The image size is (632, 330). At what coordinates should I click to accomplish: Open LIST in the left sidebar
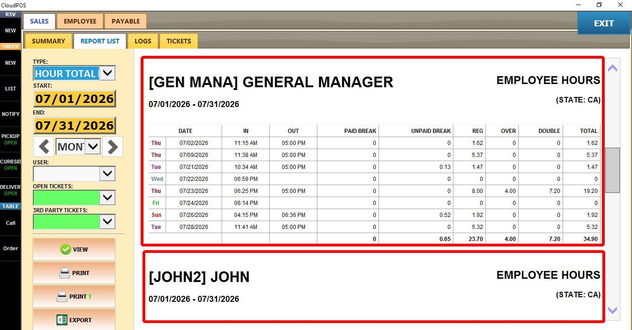point(10,89)
